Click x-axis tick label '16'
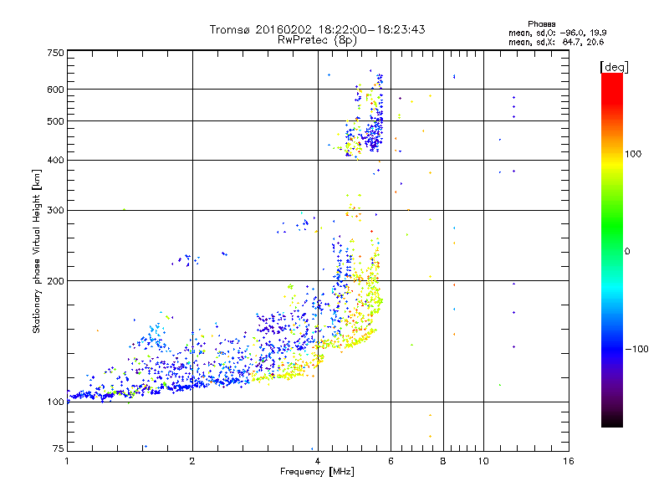This screenshot has height=502, width=669. 569,461
